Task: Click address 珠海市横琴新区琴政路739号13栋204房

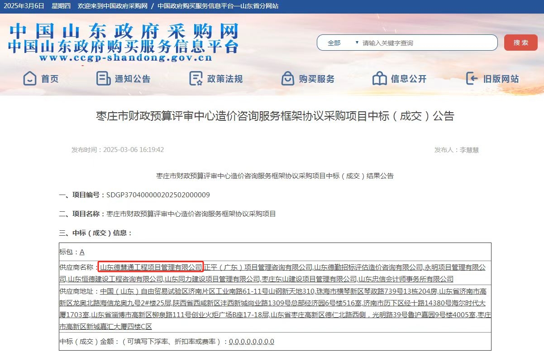Action: tap(377, 291)
